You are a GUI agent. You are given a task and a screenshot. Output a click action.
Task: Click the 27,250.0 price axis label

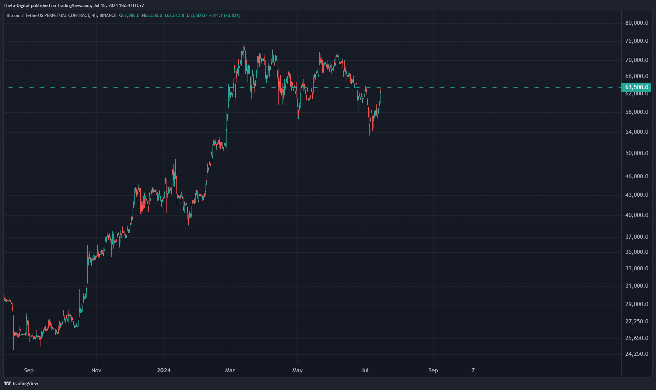(637, 322)
